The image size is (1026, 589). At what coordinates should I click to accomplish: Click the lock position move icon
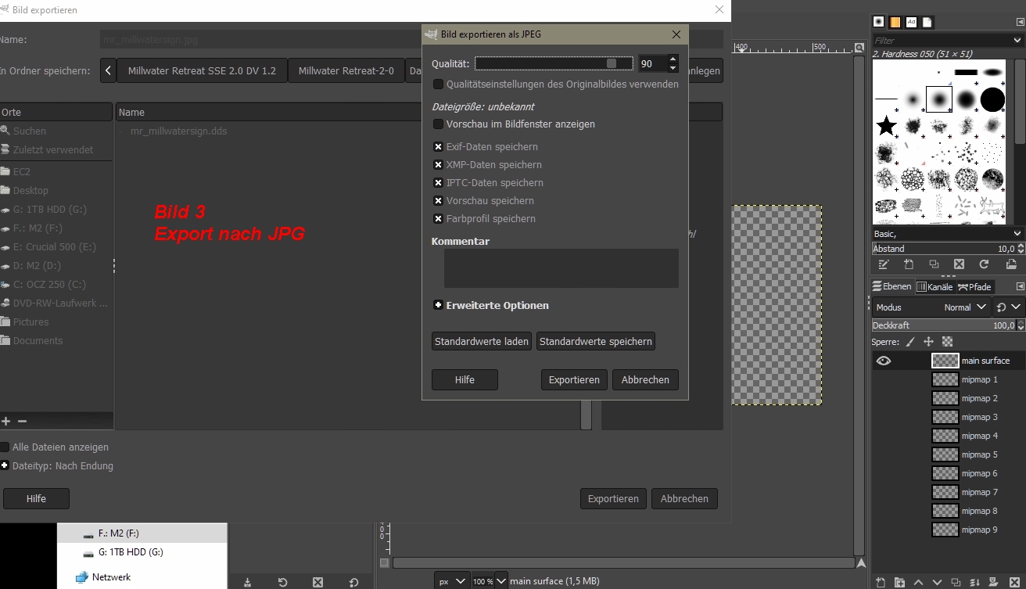928,342
